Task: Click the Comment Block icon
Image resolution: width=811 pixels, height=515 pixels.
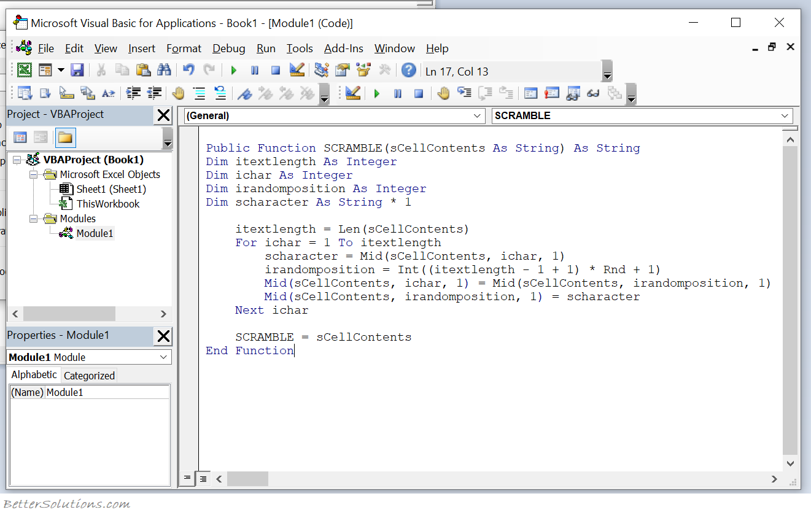Action: 200,93
